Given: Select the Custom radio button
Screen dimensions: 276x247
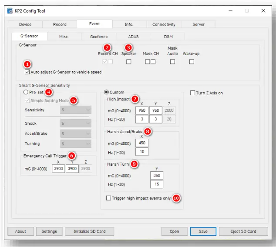Looking at the screenshot, I should (106, 92).
